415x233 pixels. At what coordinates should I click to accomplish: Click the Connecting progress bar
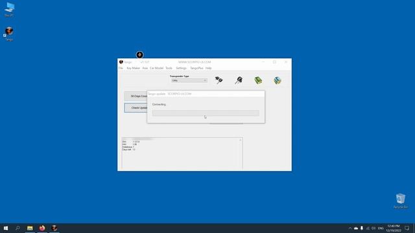[206, 113]
